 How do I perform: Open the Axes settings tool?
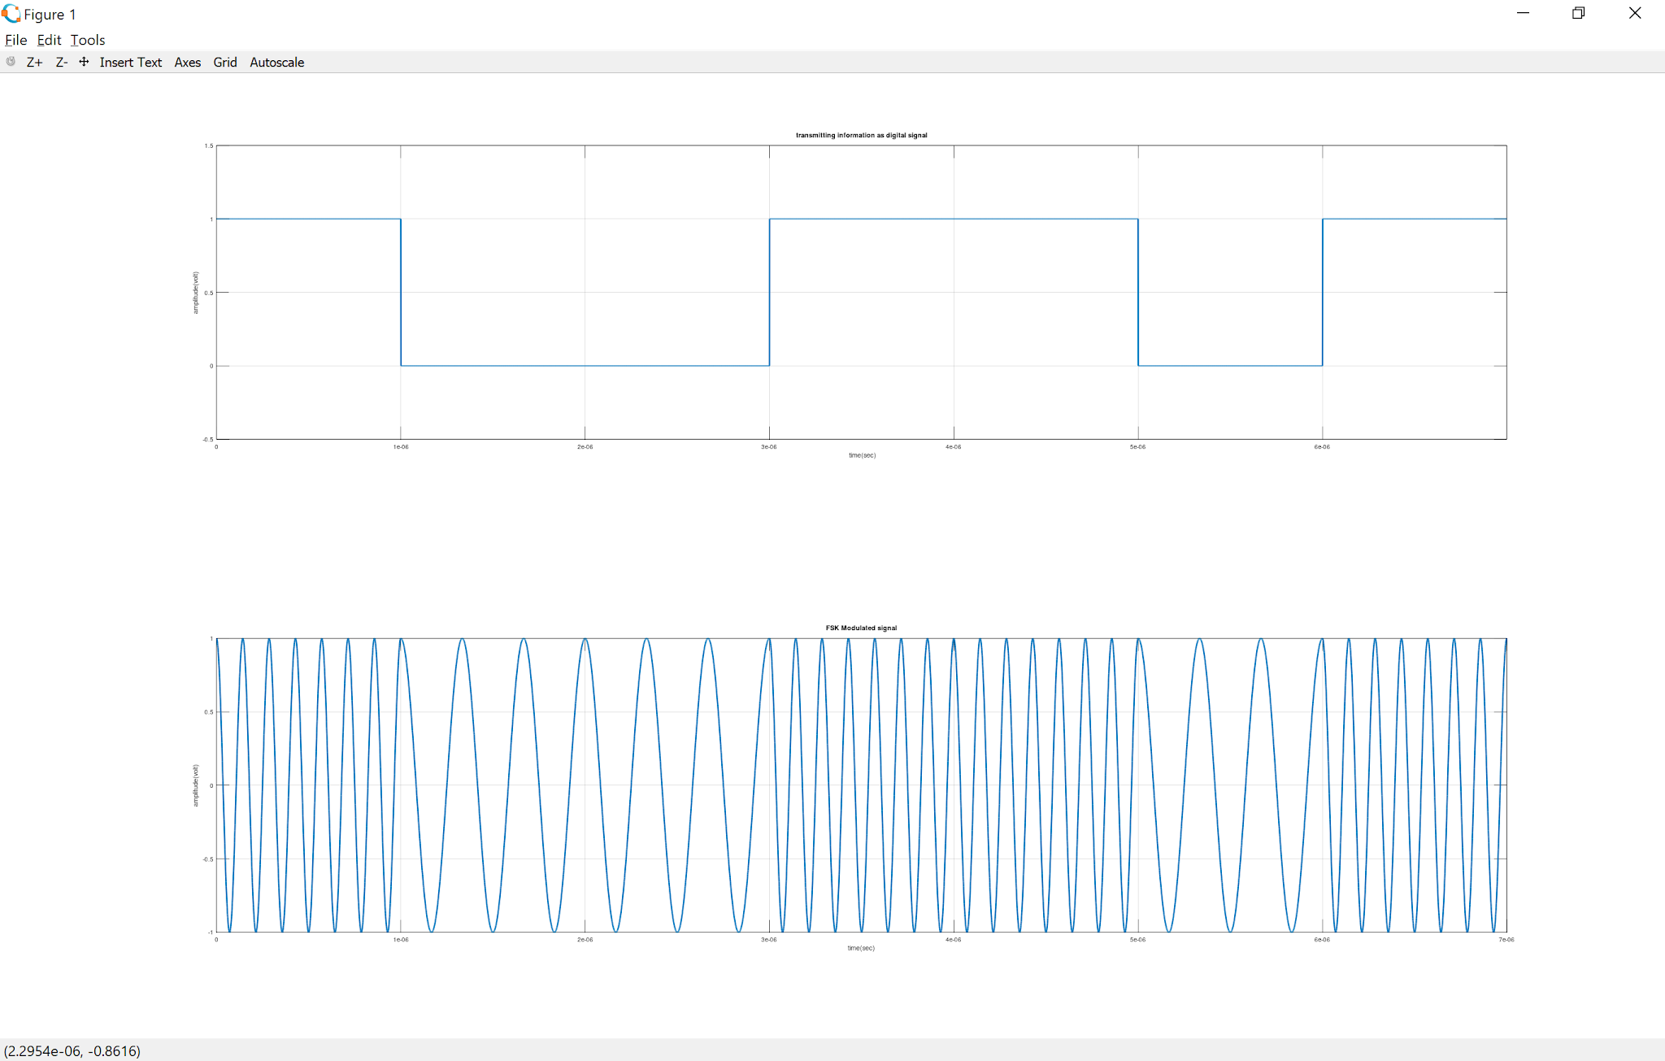point(187,62)
